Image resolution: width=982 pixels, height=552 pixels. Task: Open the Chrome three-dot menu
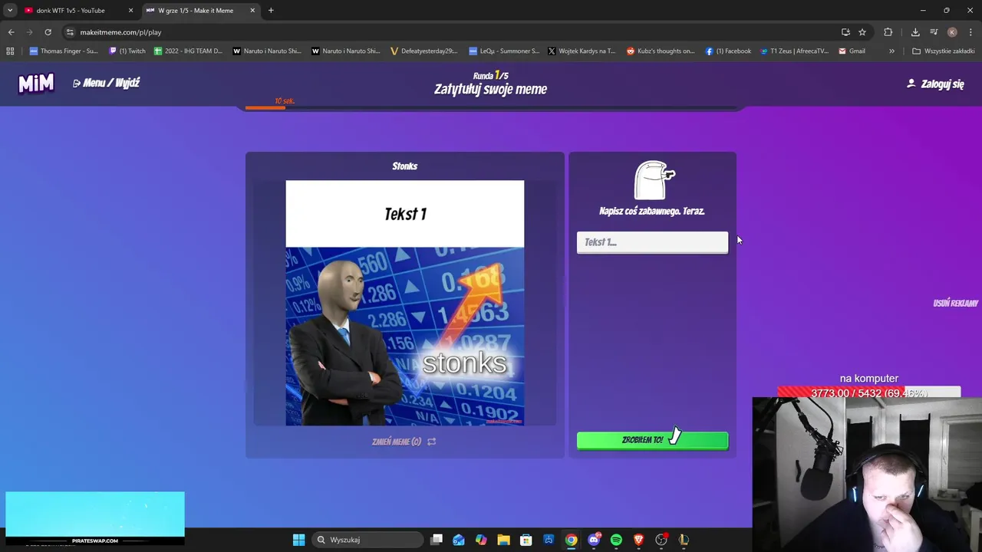pyautogui.click(x=970, y=32)
